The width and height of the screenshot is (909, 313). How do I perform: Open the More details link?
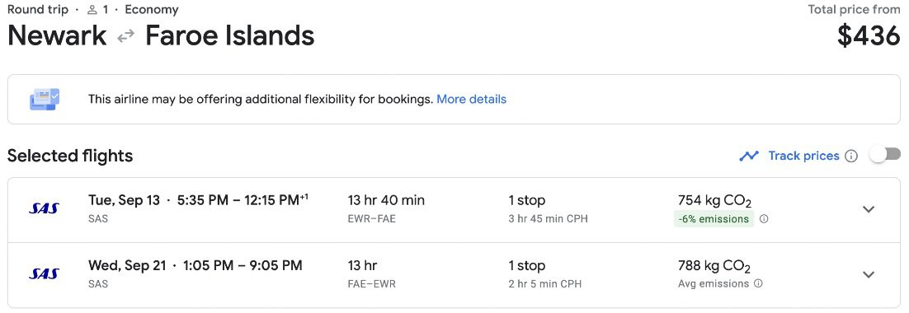click(x=471, y=100)
